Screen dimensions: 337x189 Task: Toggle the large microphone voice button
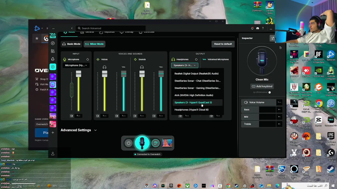[142, 143]
